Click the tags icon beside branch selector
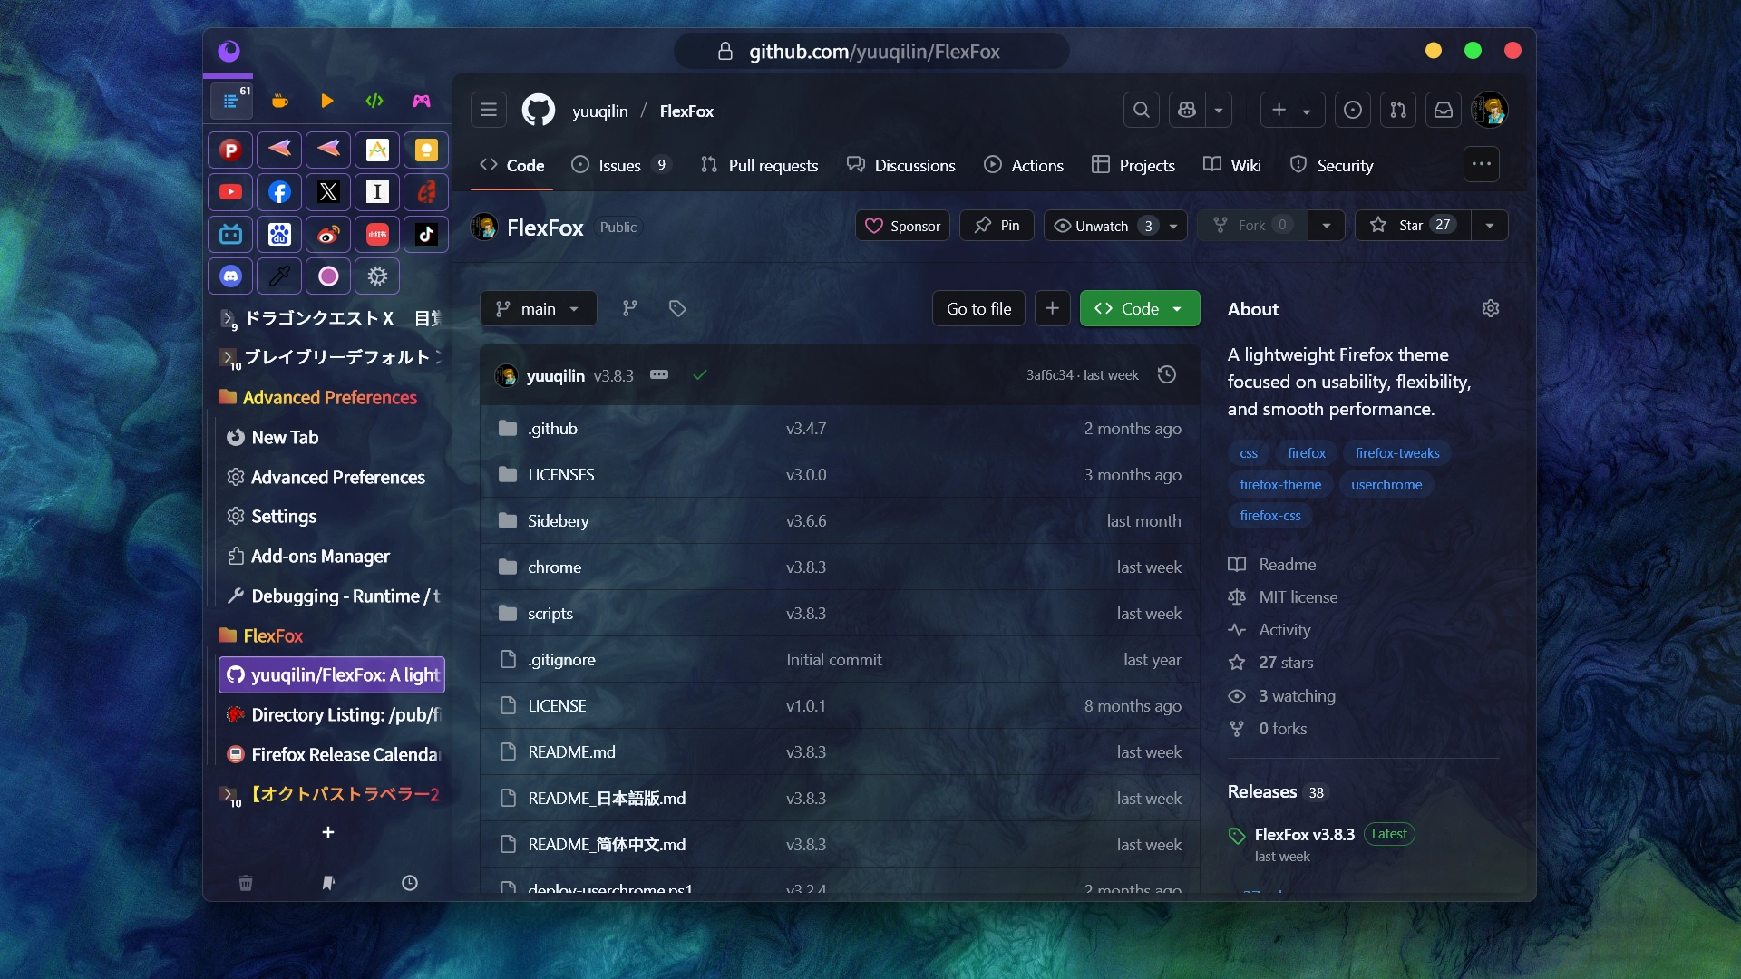Screen dimensions: 1741x979 click(x=677, y=309)
